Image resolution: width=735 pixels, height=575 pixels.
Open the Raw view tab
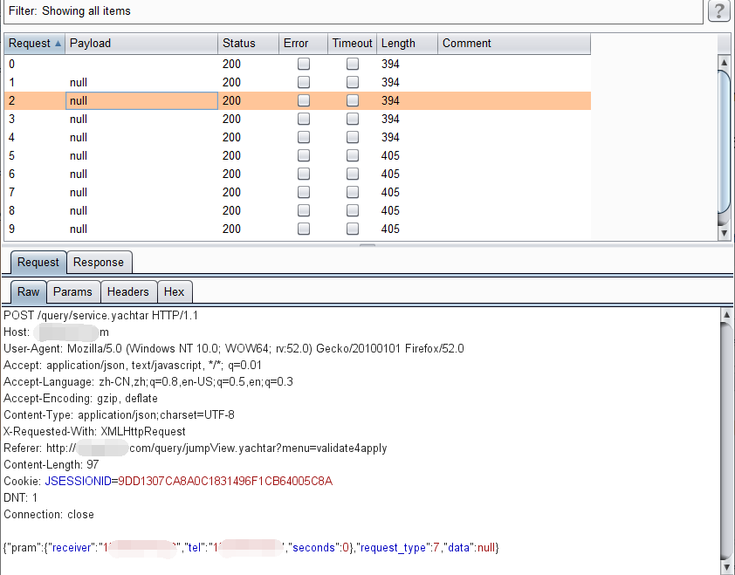click(28, 292)
